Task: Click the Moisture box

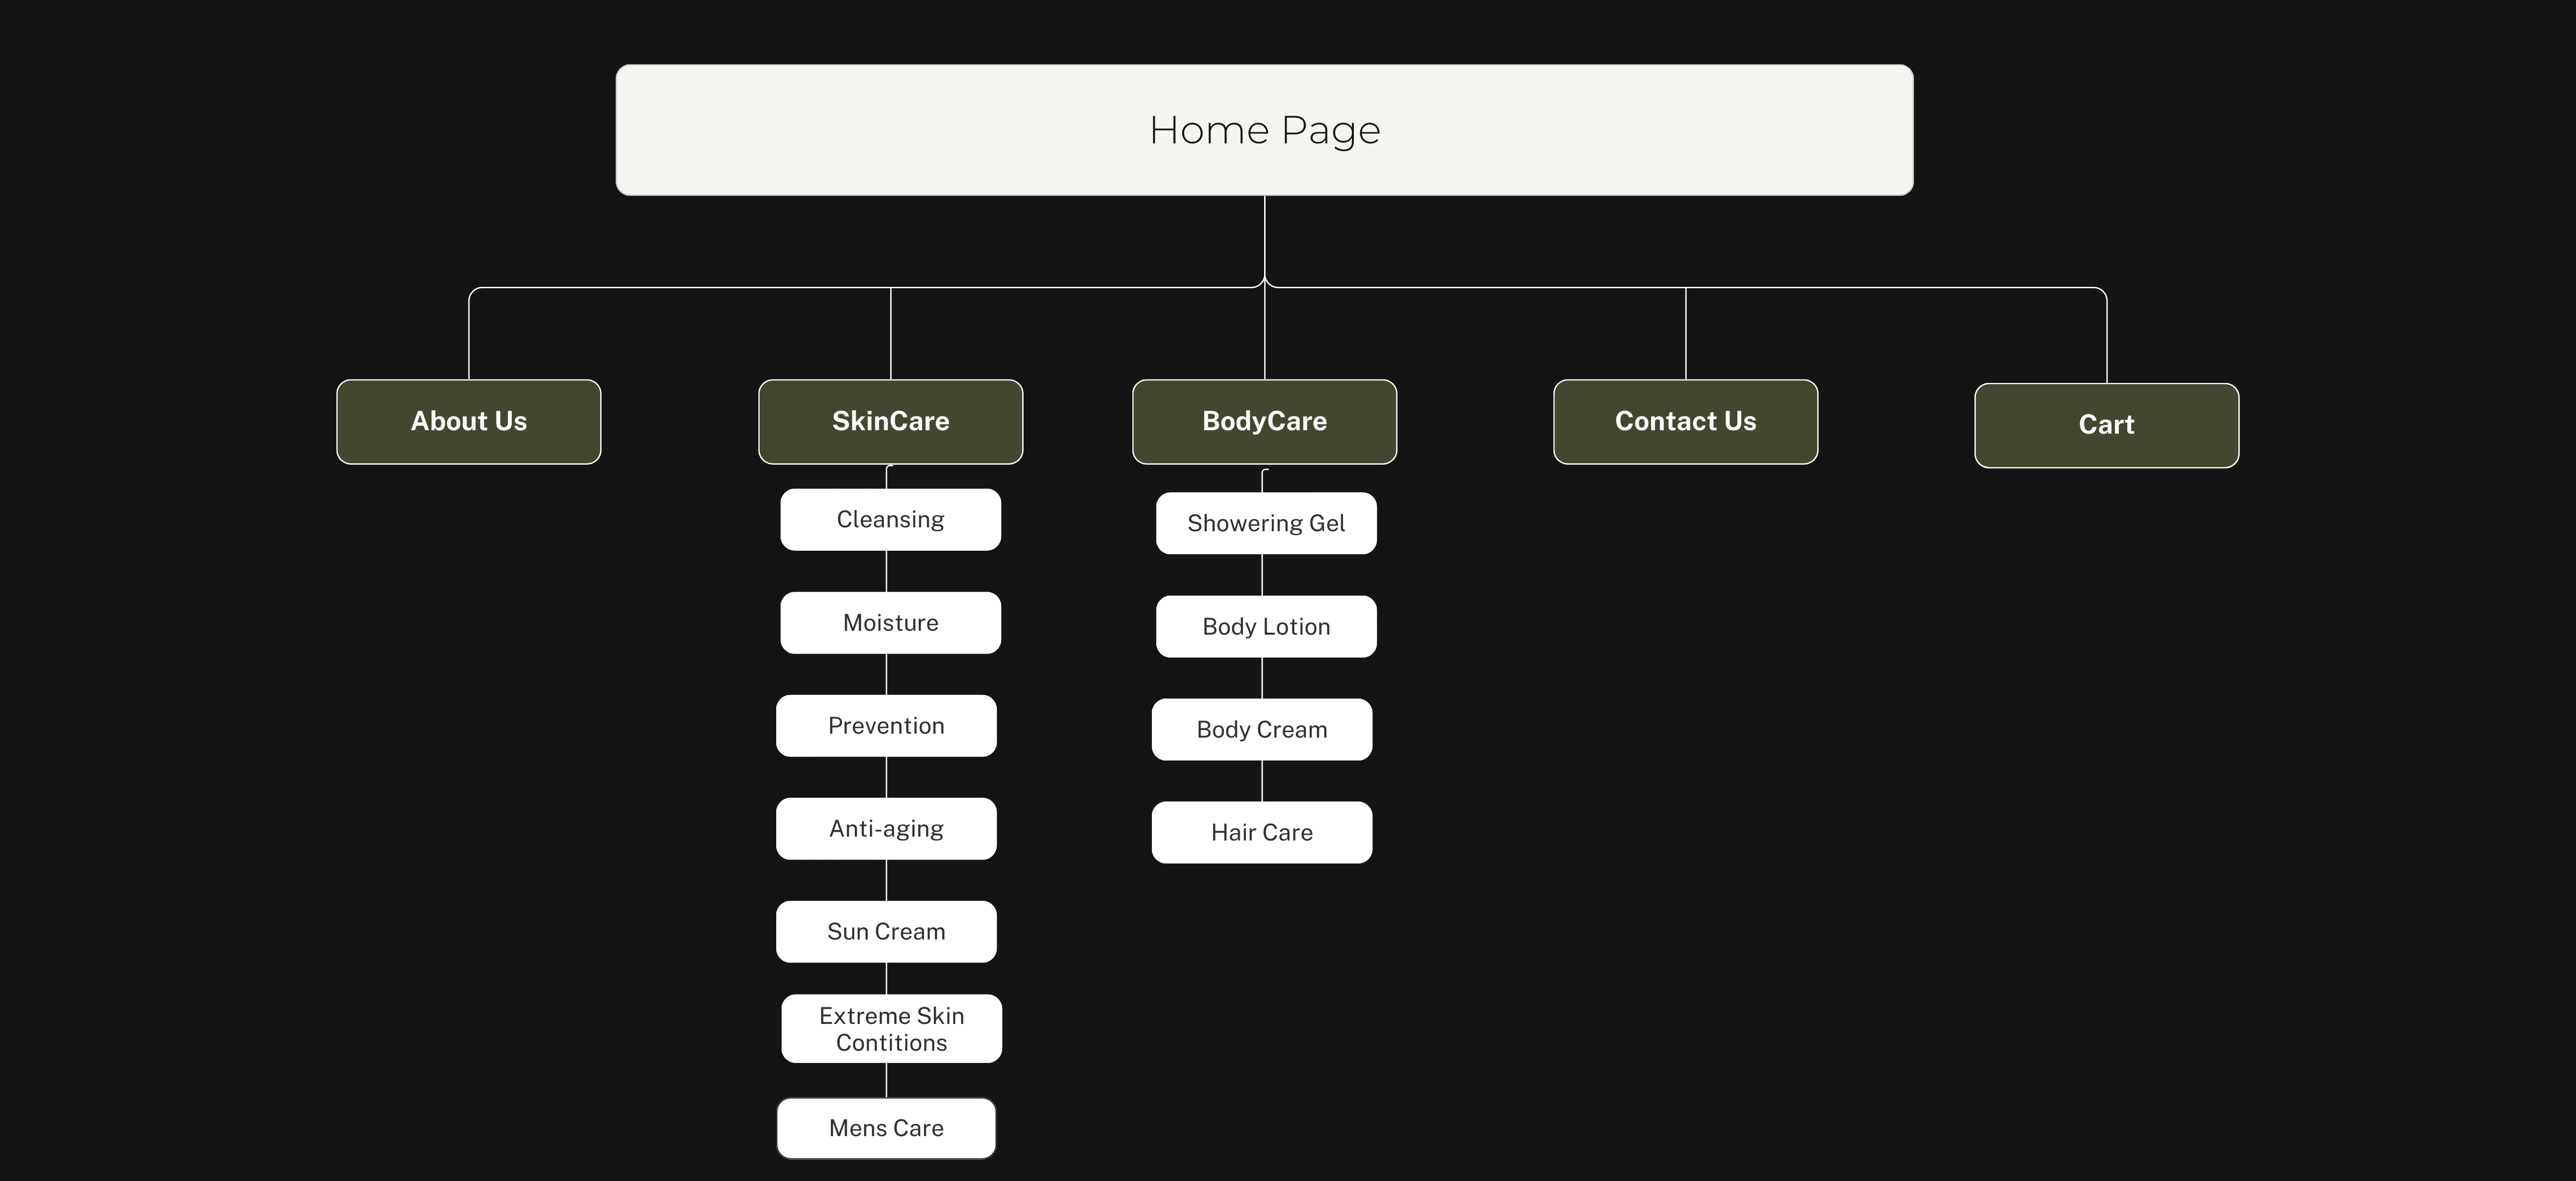Action: (890, 623)
